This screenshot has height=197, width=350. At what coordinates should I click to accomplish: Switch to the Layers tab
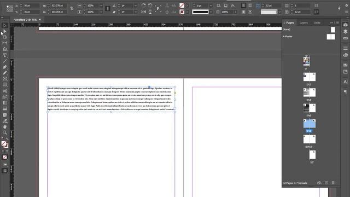click(304, 22)
